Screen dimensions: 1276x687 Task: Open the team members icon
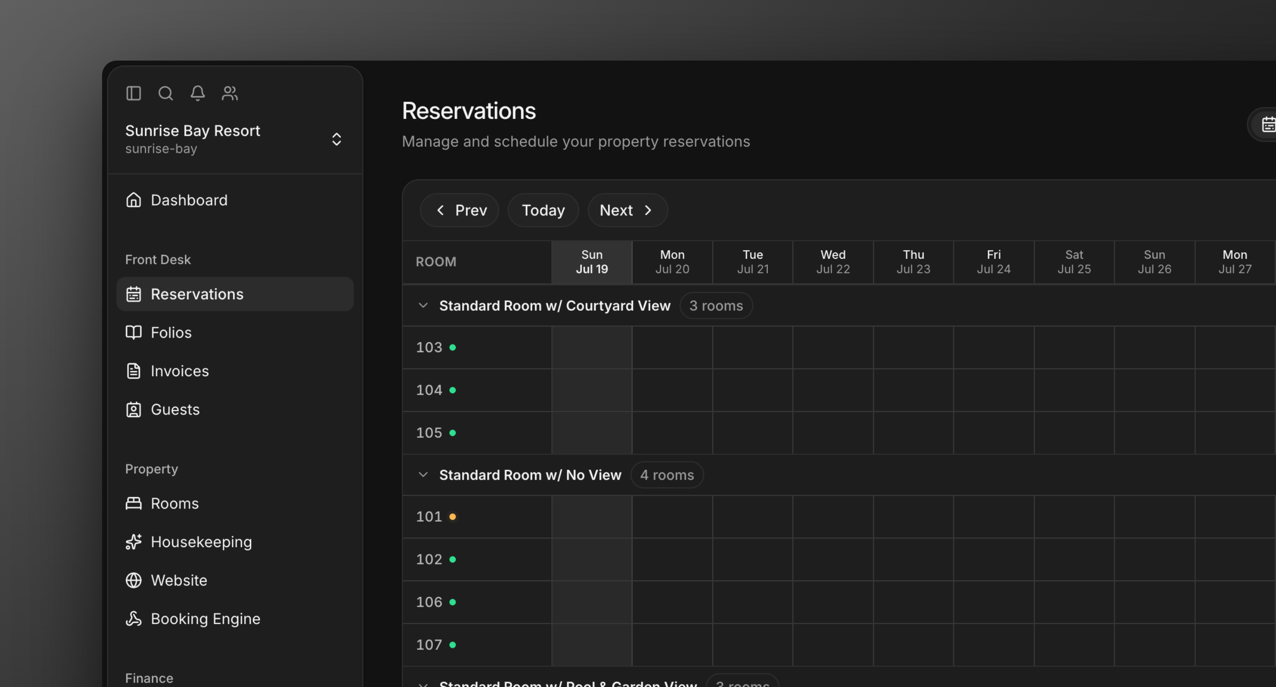[x=230, y=93]
